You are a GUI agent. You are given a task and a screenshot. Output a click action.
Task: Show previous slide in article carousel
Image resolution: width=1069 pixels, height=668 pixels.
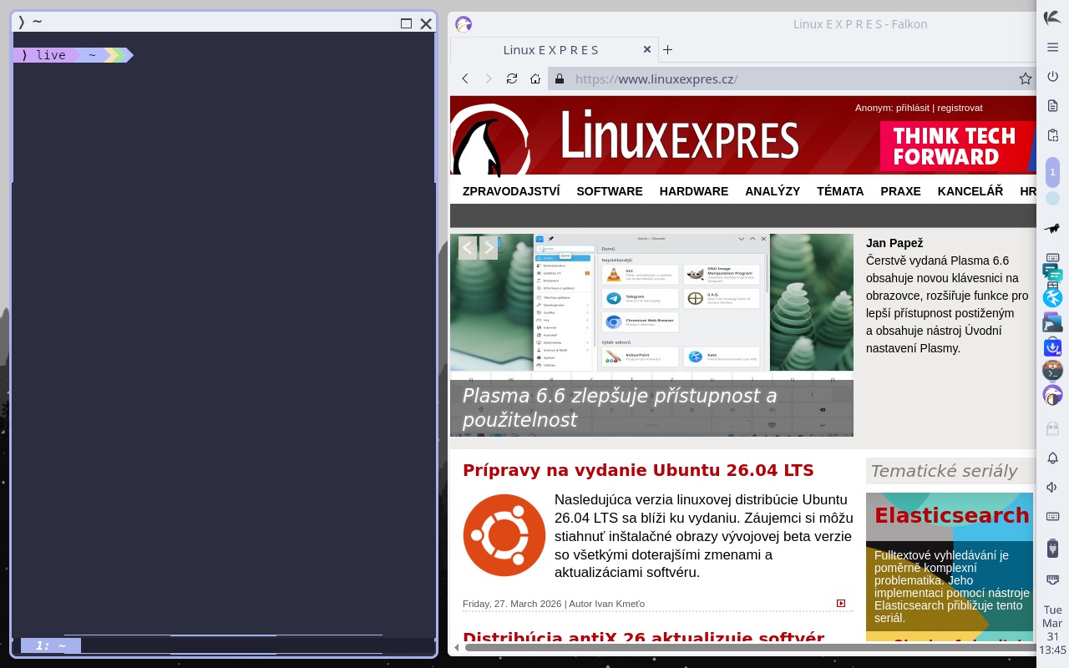pyautogui.click(x=468, y=248)
